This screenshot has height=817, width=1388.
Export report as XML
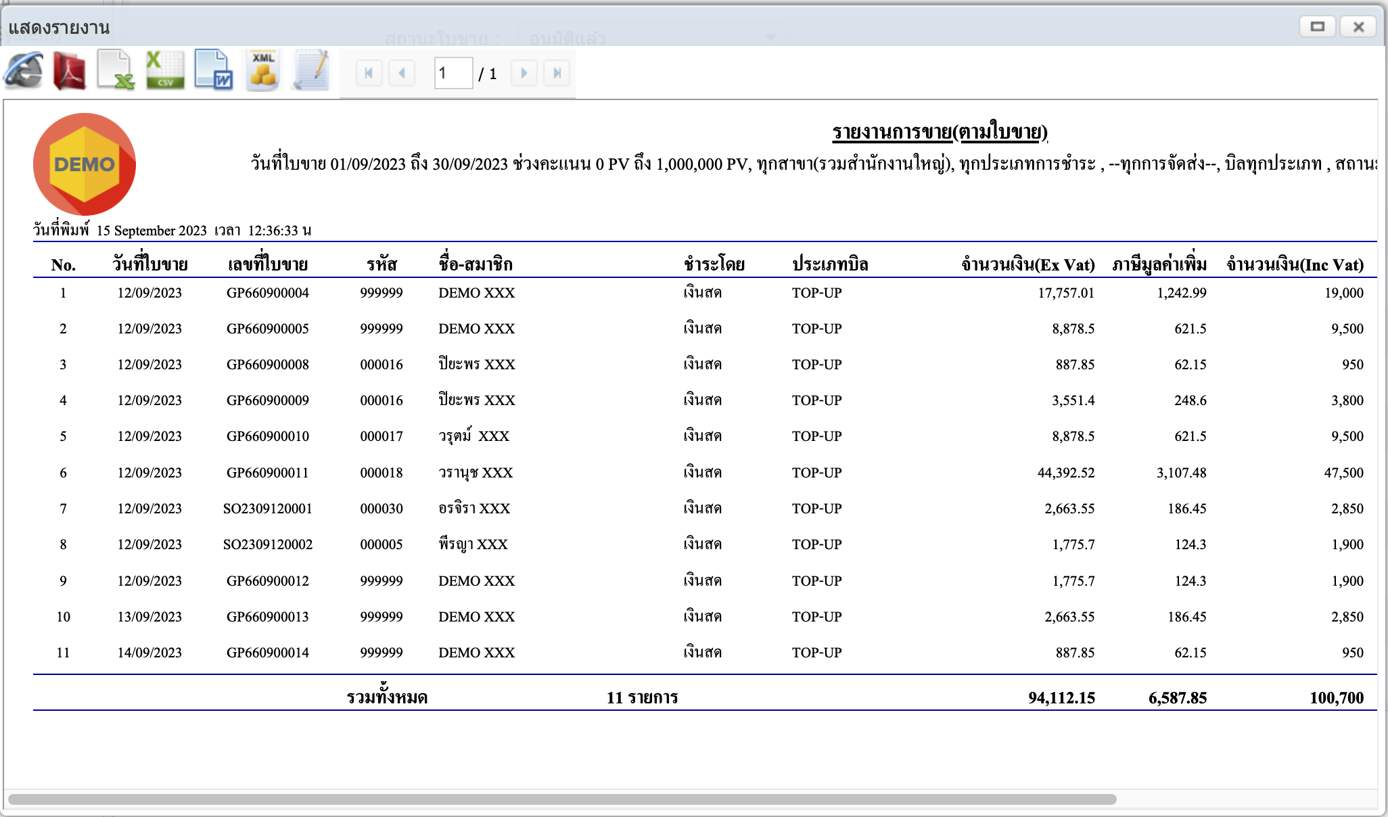262,71
